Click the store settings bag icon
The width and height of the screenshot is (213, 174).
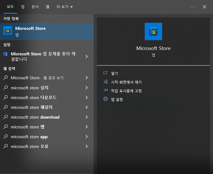(x=5, y=54)
